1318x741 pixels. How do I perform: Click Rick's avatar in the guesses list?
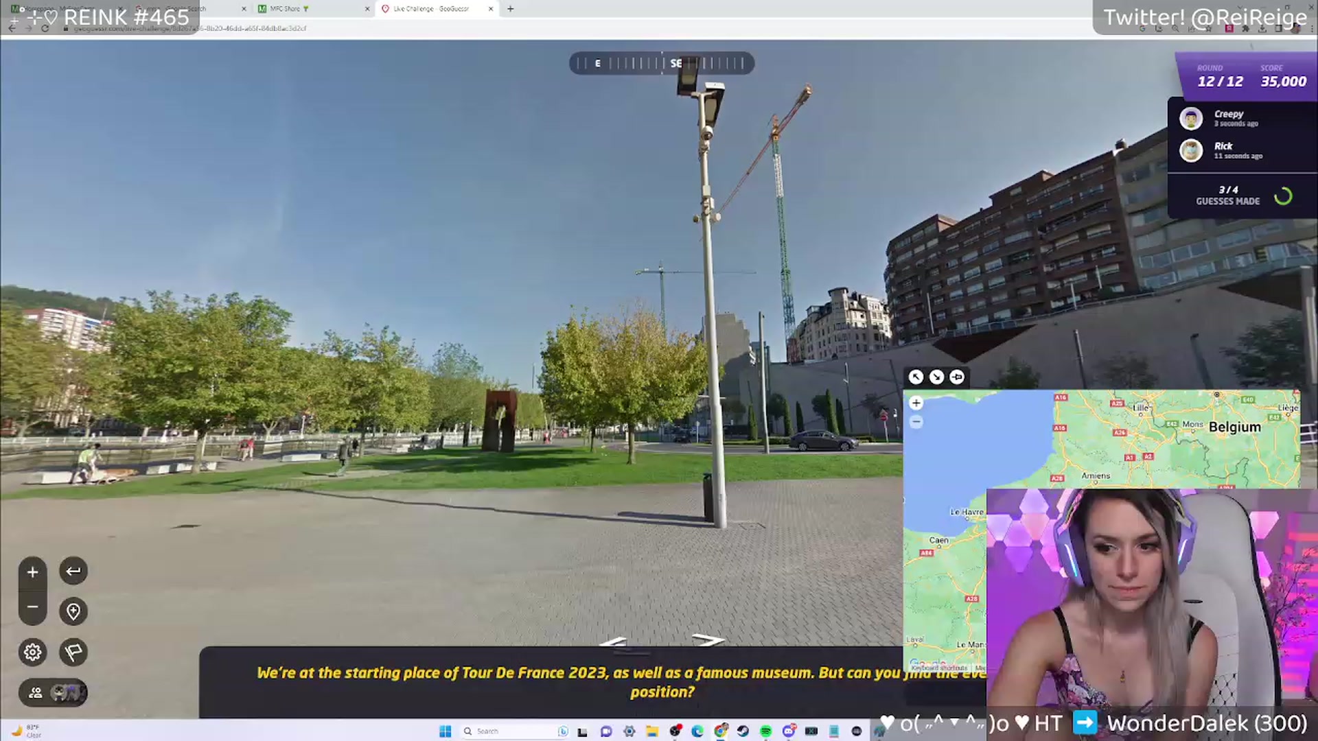click(x=1191, y=150)
